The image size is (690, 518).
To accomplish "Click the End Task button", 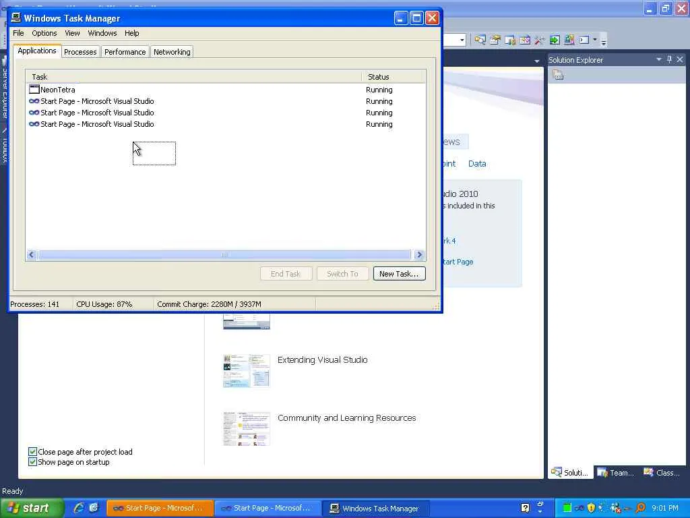I will click(286, 274).
